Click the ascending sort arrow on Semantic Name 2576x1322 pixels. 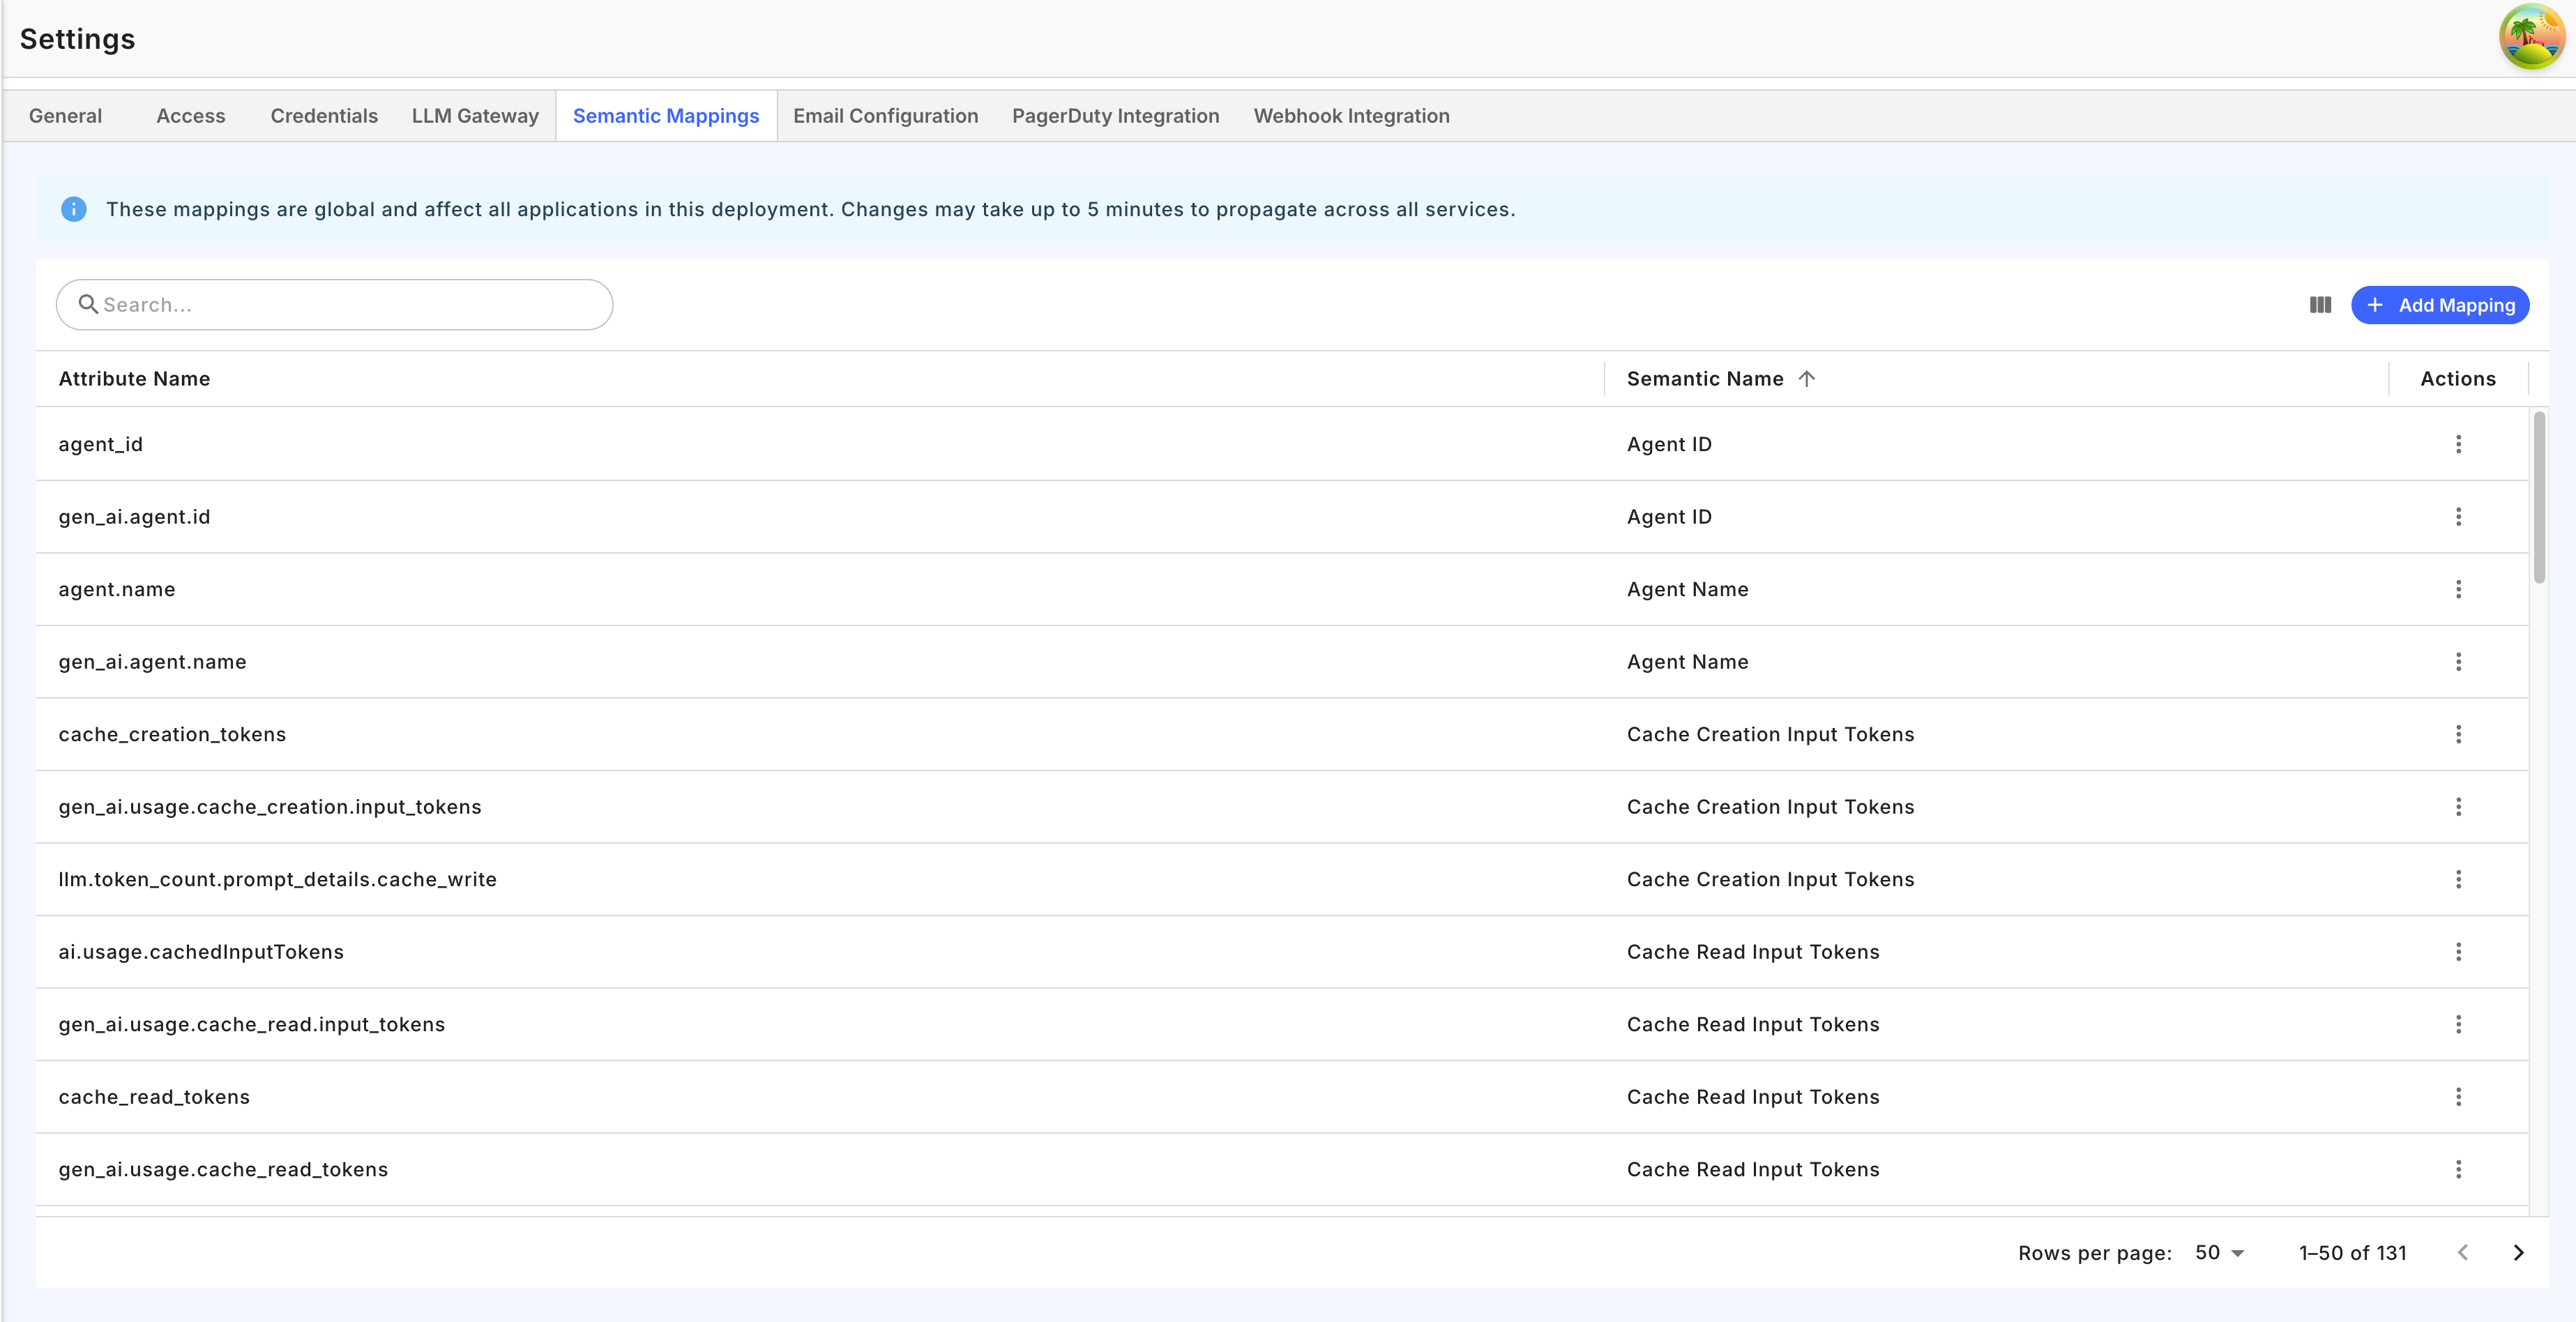pos(1806,379)
